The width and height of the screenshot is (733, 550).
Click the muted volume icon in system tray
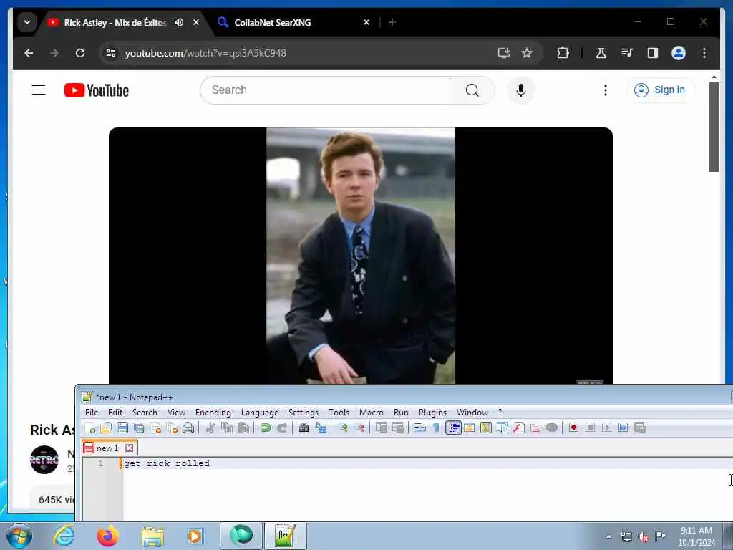pyautogui.click(x=644, y=537)
